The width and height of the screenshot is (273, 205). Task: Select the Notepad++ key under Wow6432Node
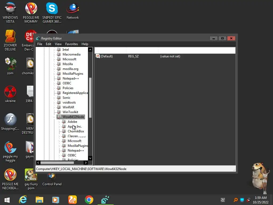click(76, 151)
